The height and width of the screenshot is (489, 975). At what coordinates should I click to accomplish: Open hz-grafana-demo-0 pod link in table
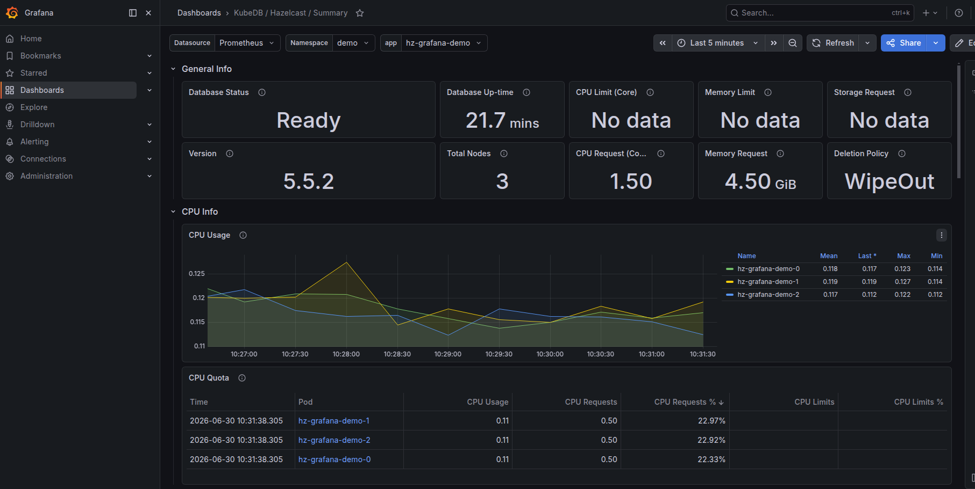click(335, 459)
